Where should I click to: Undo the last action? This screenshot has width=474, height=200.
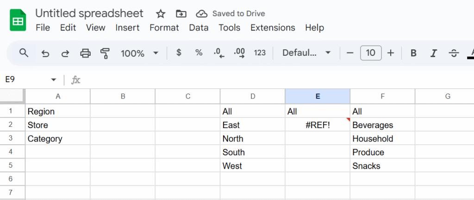[45, 53]
